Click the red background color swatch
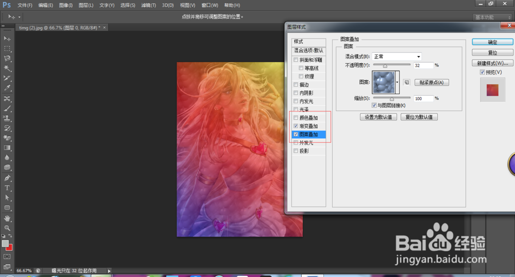 (10, 248)
